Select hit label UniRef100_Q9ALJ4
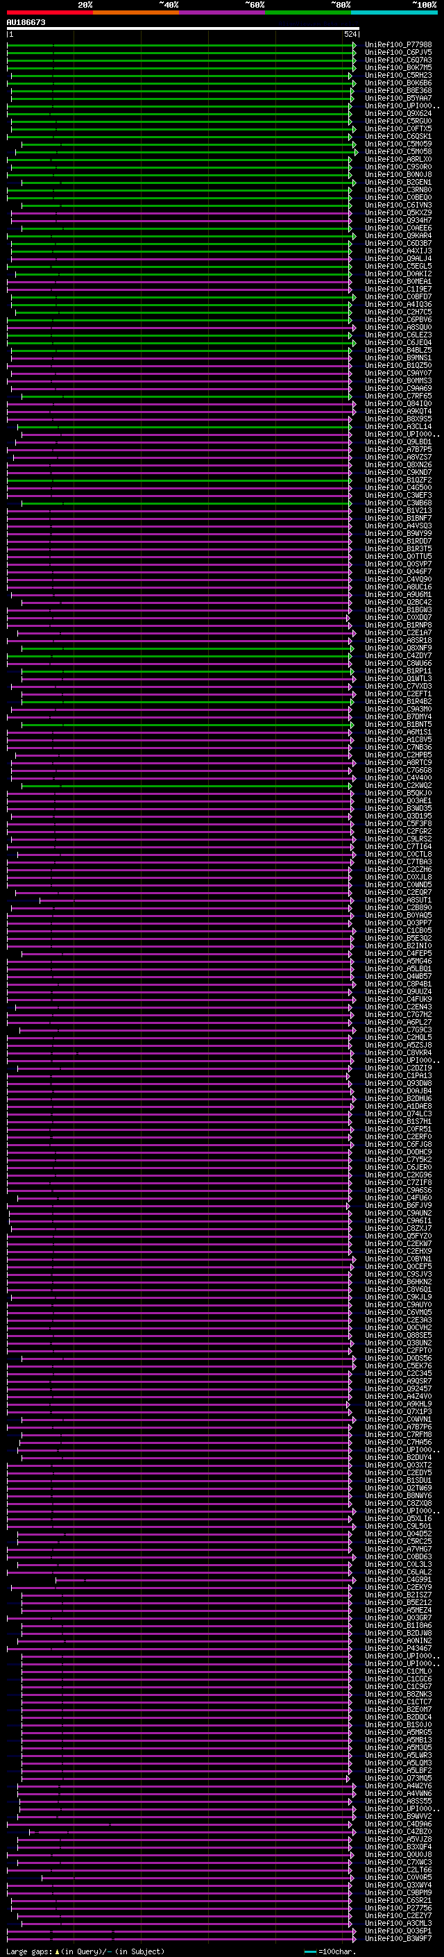Viewport: 444px width, 1957px height. tap(398, 258)
